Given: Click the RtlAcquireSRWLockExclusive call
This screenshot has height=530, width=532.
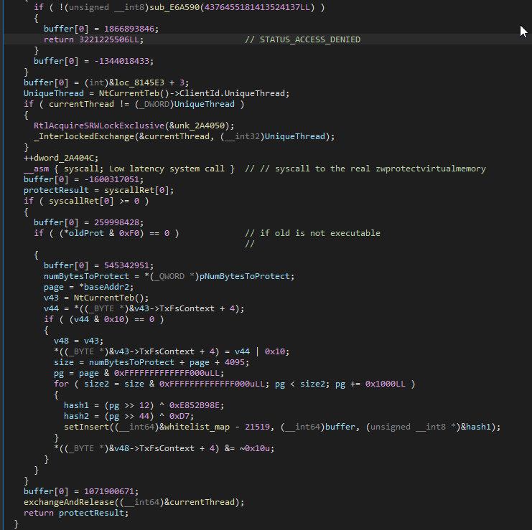Looking at the screenshot, I should point(99,126).
